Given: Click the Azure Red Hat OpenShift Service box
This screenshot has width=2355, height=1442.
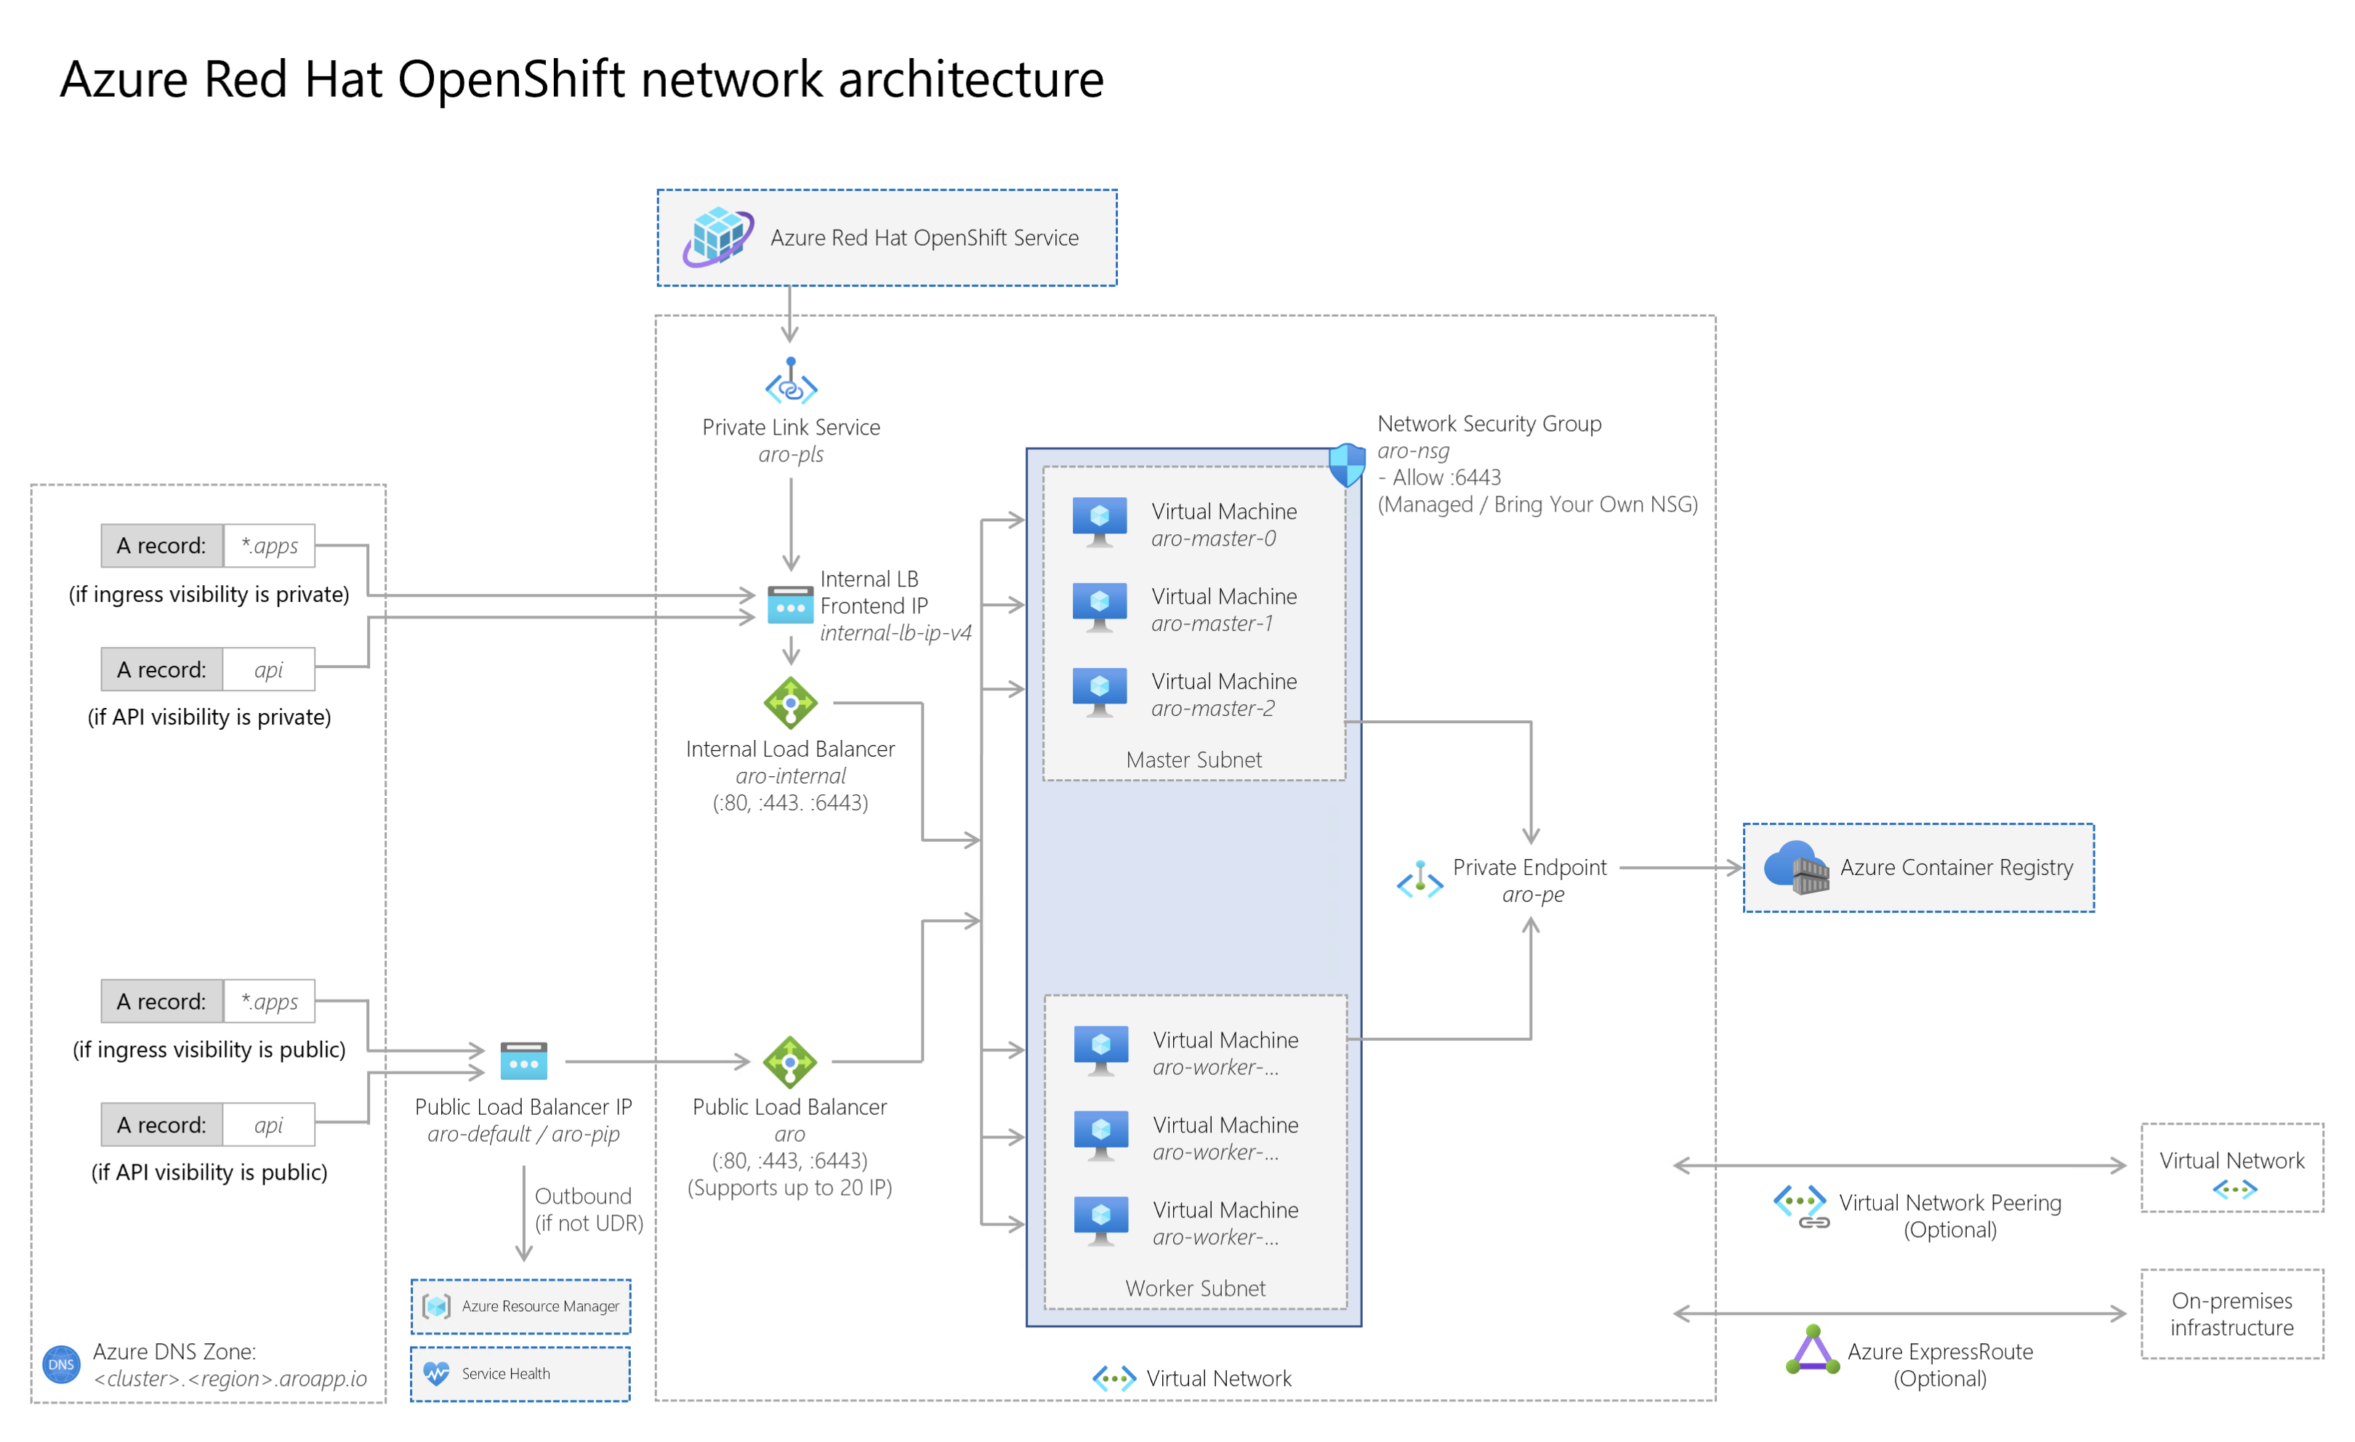Looking at the screenshot, I should [887, 238].
